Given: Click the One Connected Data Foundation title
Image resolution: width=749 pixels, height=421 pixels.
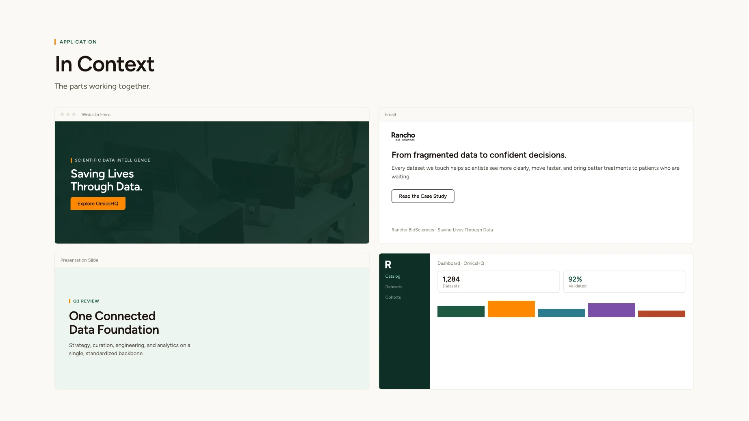Looking at the screenshot, I should tap(114, 323).
